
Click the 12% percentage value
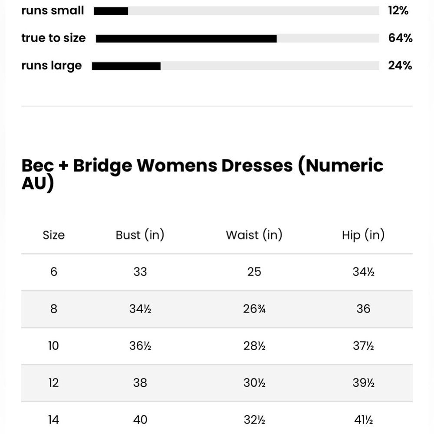pos(398,10)
